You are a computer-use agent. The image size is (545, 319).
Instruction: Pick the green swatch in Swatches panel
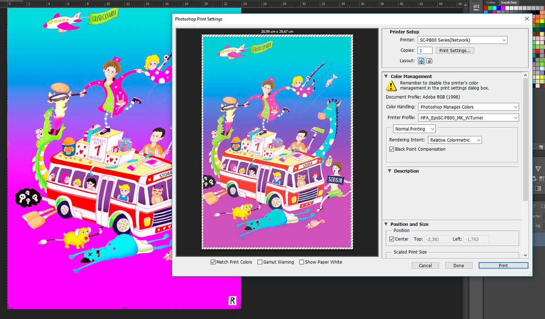490,8
